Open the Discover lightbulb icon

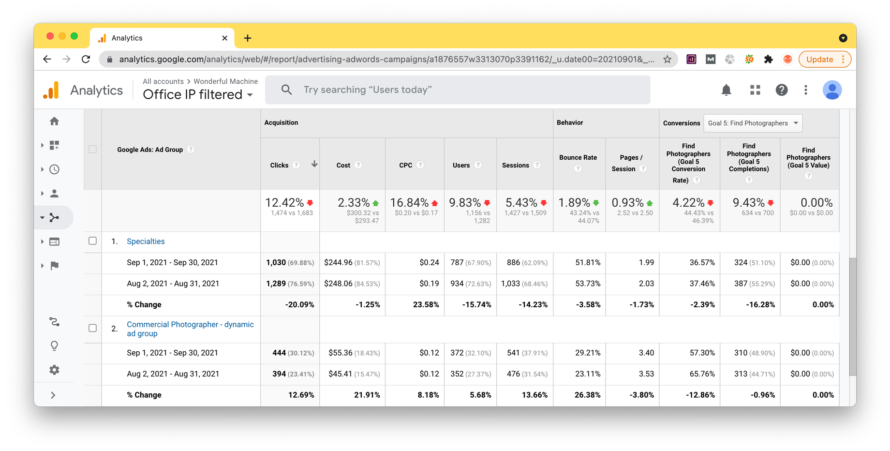point(54,346)
